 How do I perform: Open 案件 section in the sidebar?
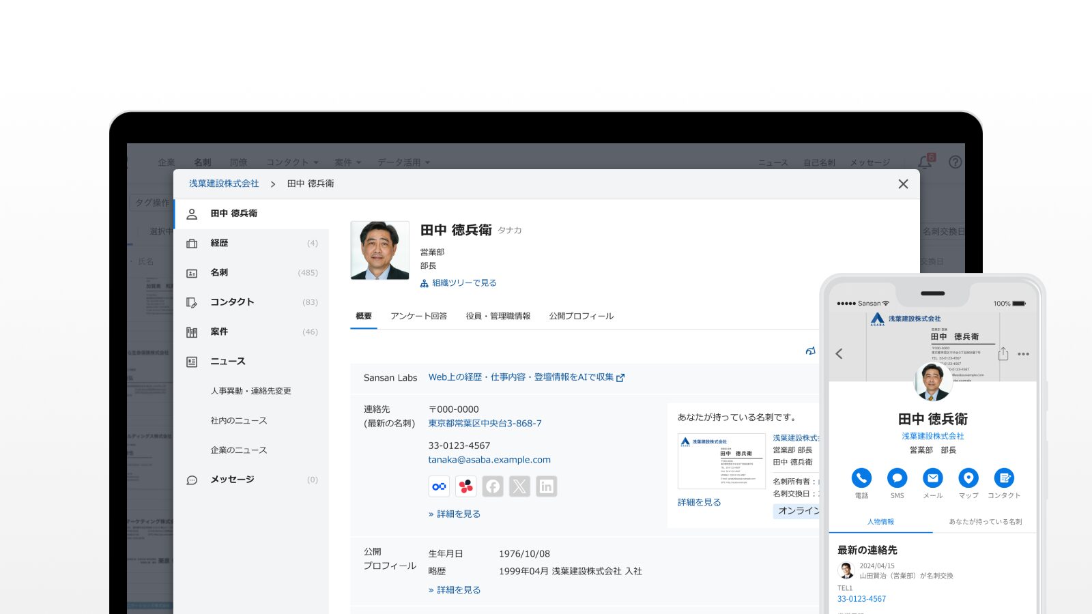(x=251, y=332)
